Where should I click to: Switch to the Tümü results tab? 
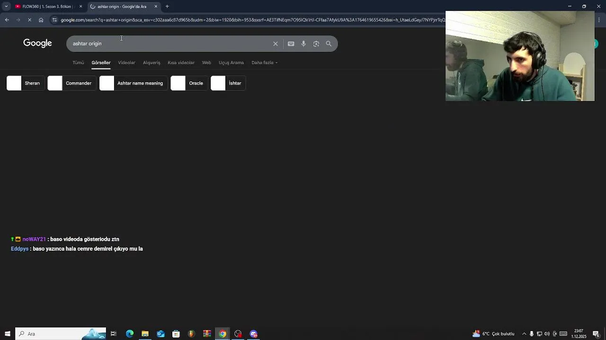pos(78,63)
